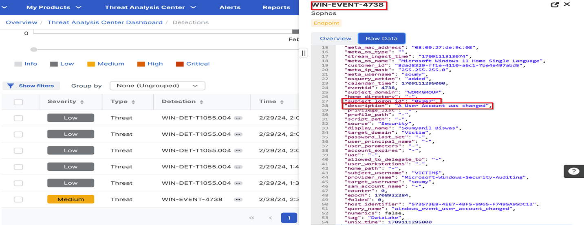584x225 pixels.
Task: Go to Overview breadcrumb link
Action: (21, 22)
